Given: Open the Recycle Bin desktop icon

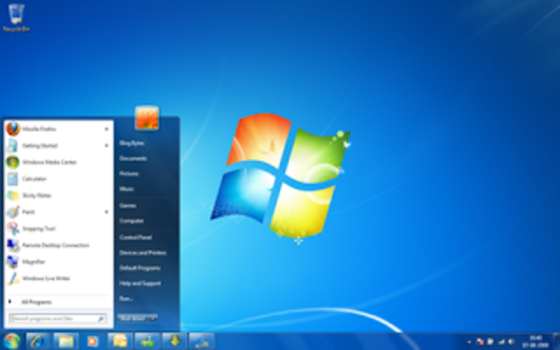Looking at the screenshot, I should click(x=16, y=17).
